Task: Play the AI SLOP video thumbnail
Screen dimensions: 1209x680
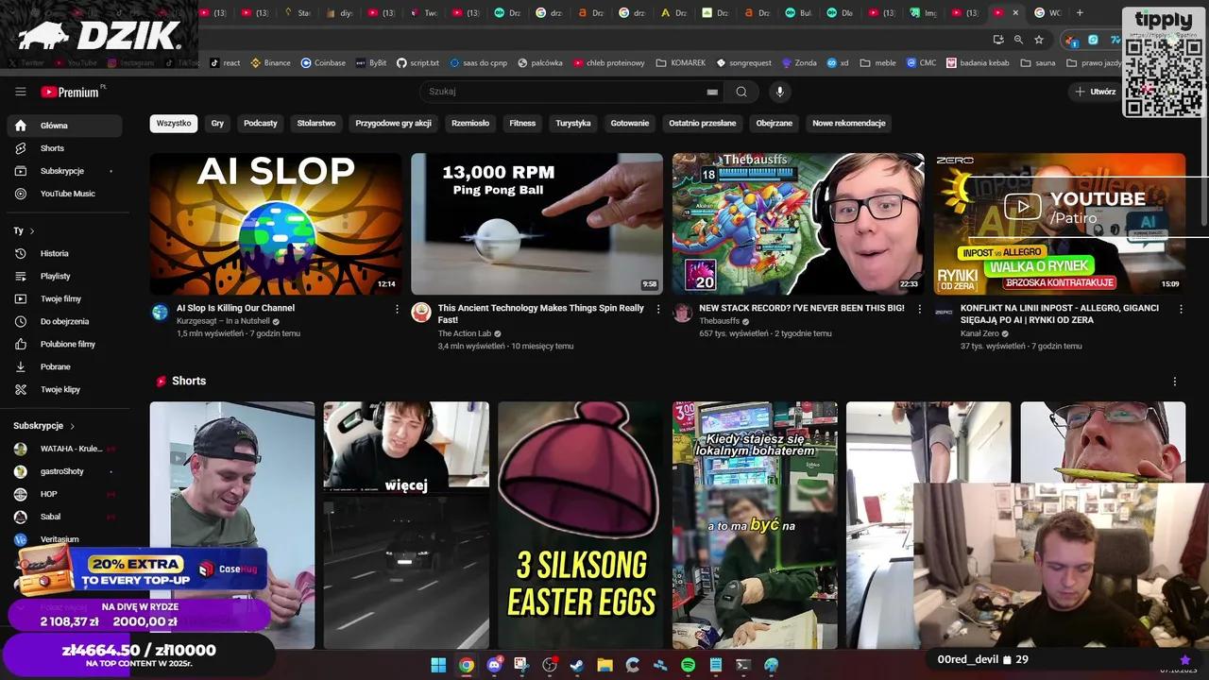Action: click(x=276, y=224)
